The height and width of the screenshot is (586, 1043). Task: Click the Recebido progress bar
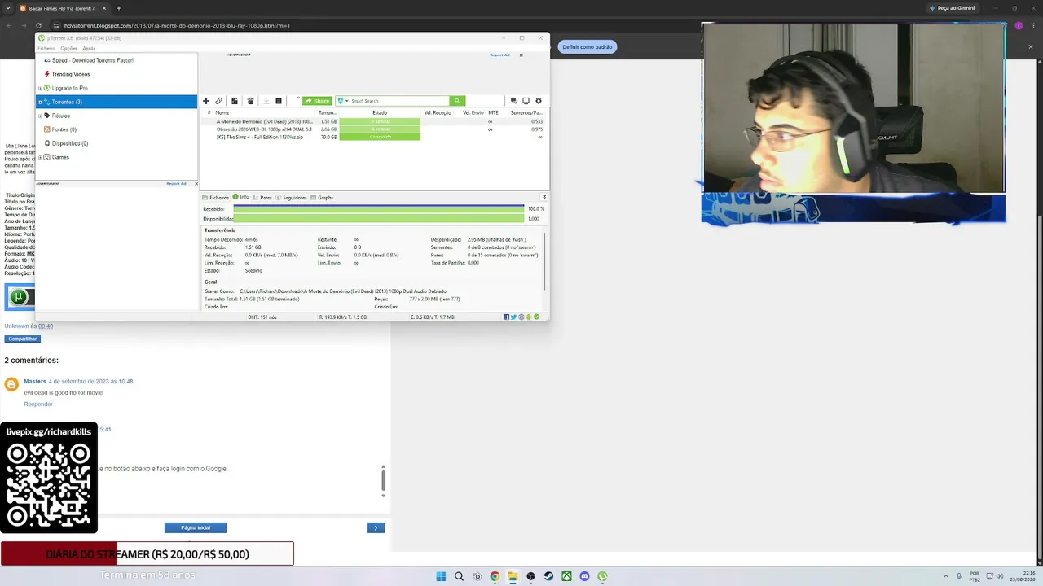point(379,209)
